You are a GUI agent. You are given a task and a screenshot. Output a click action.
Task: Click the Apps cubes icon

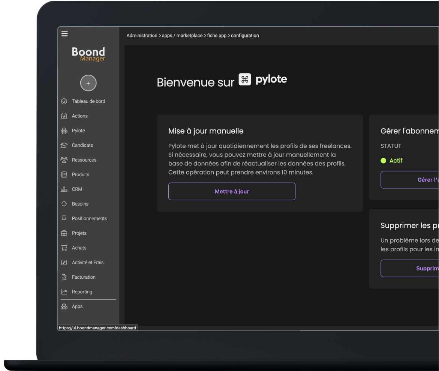(x=64, y=306)
